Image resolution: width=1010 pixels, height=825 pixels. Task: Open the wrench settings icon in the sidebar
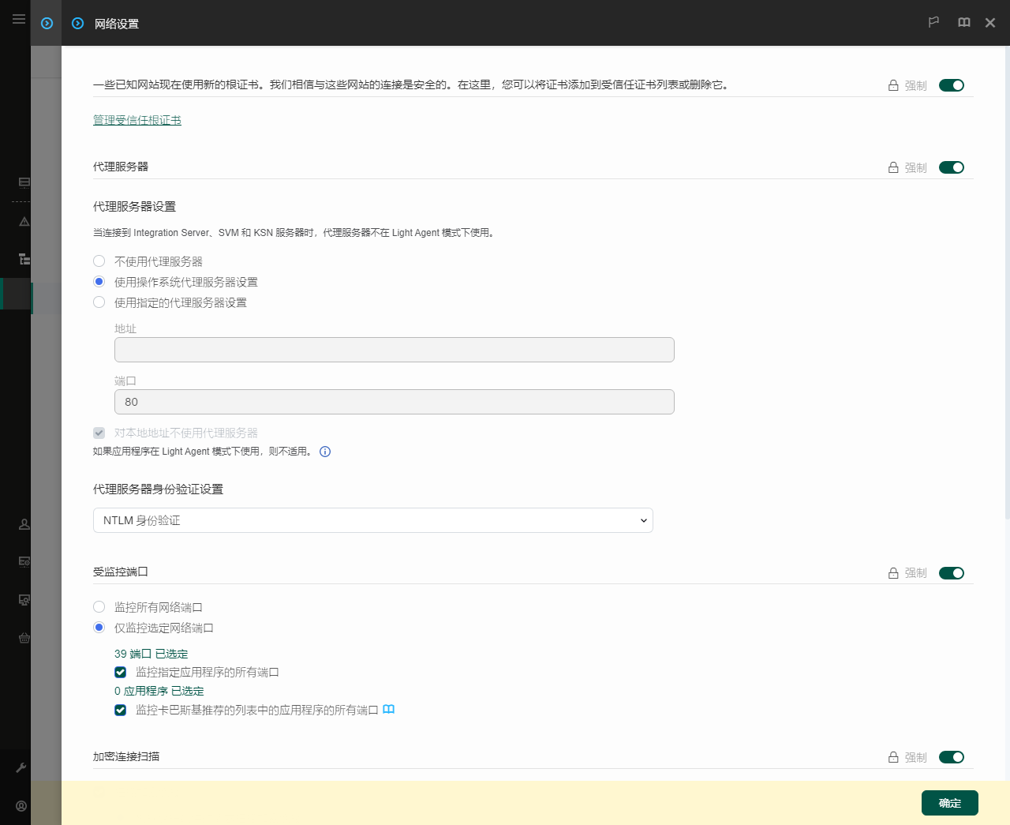tap(21, 767)
